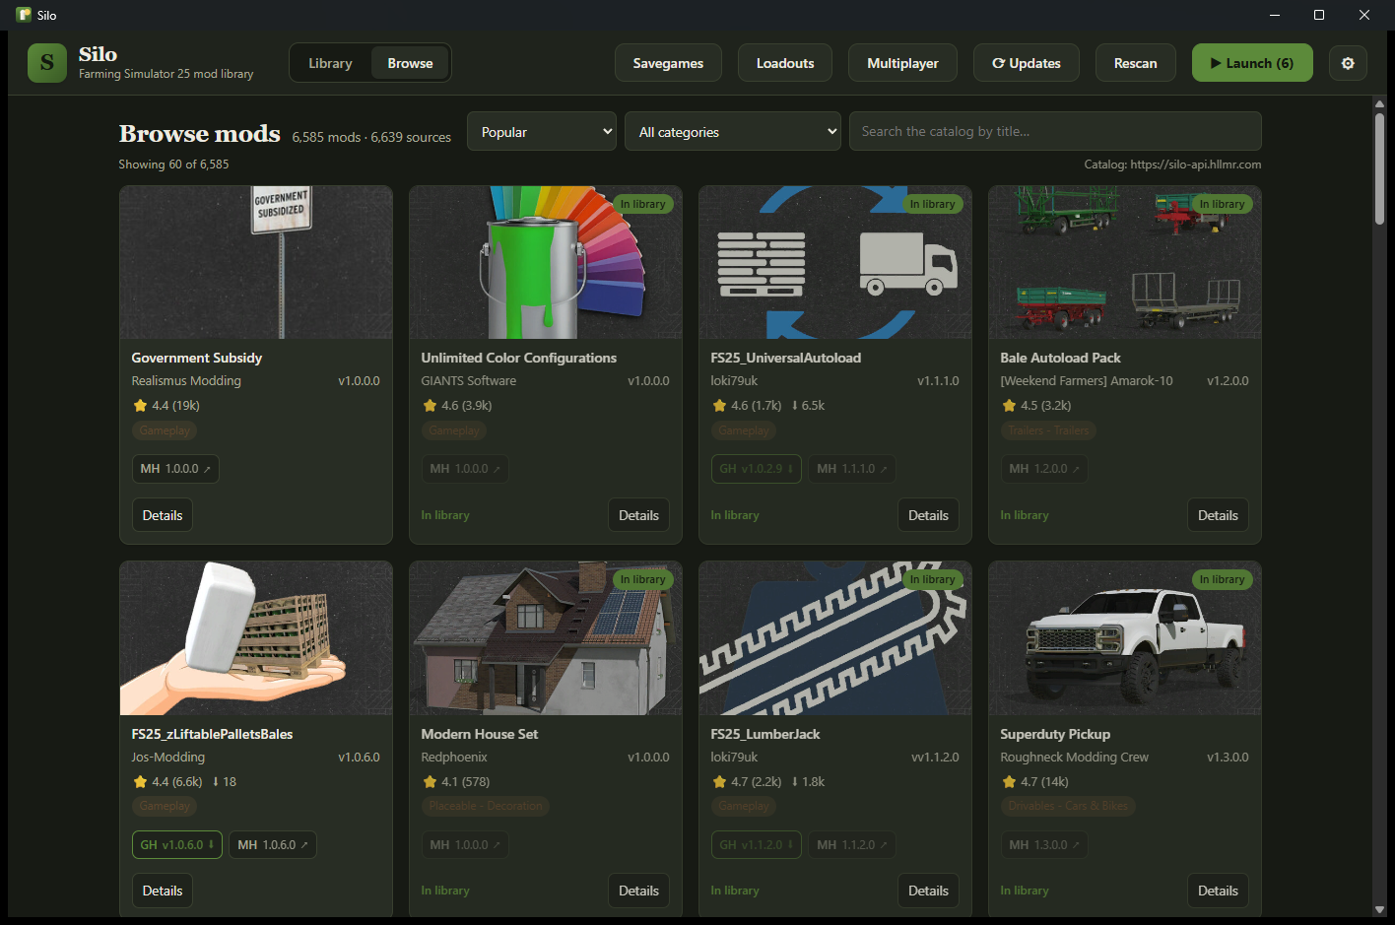Click Government Subsidy sign thumbnail

256,262
